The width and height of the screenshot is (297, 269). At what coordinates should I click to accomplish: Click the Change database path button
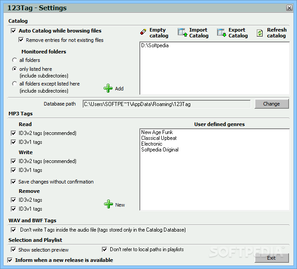(272, 104)
